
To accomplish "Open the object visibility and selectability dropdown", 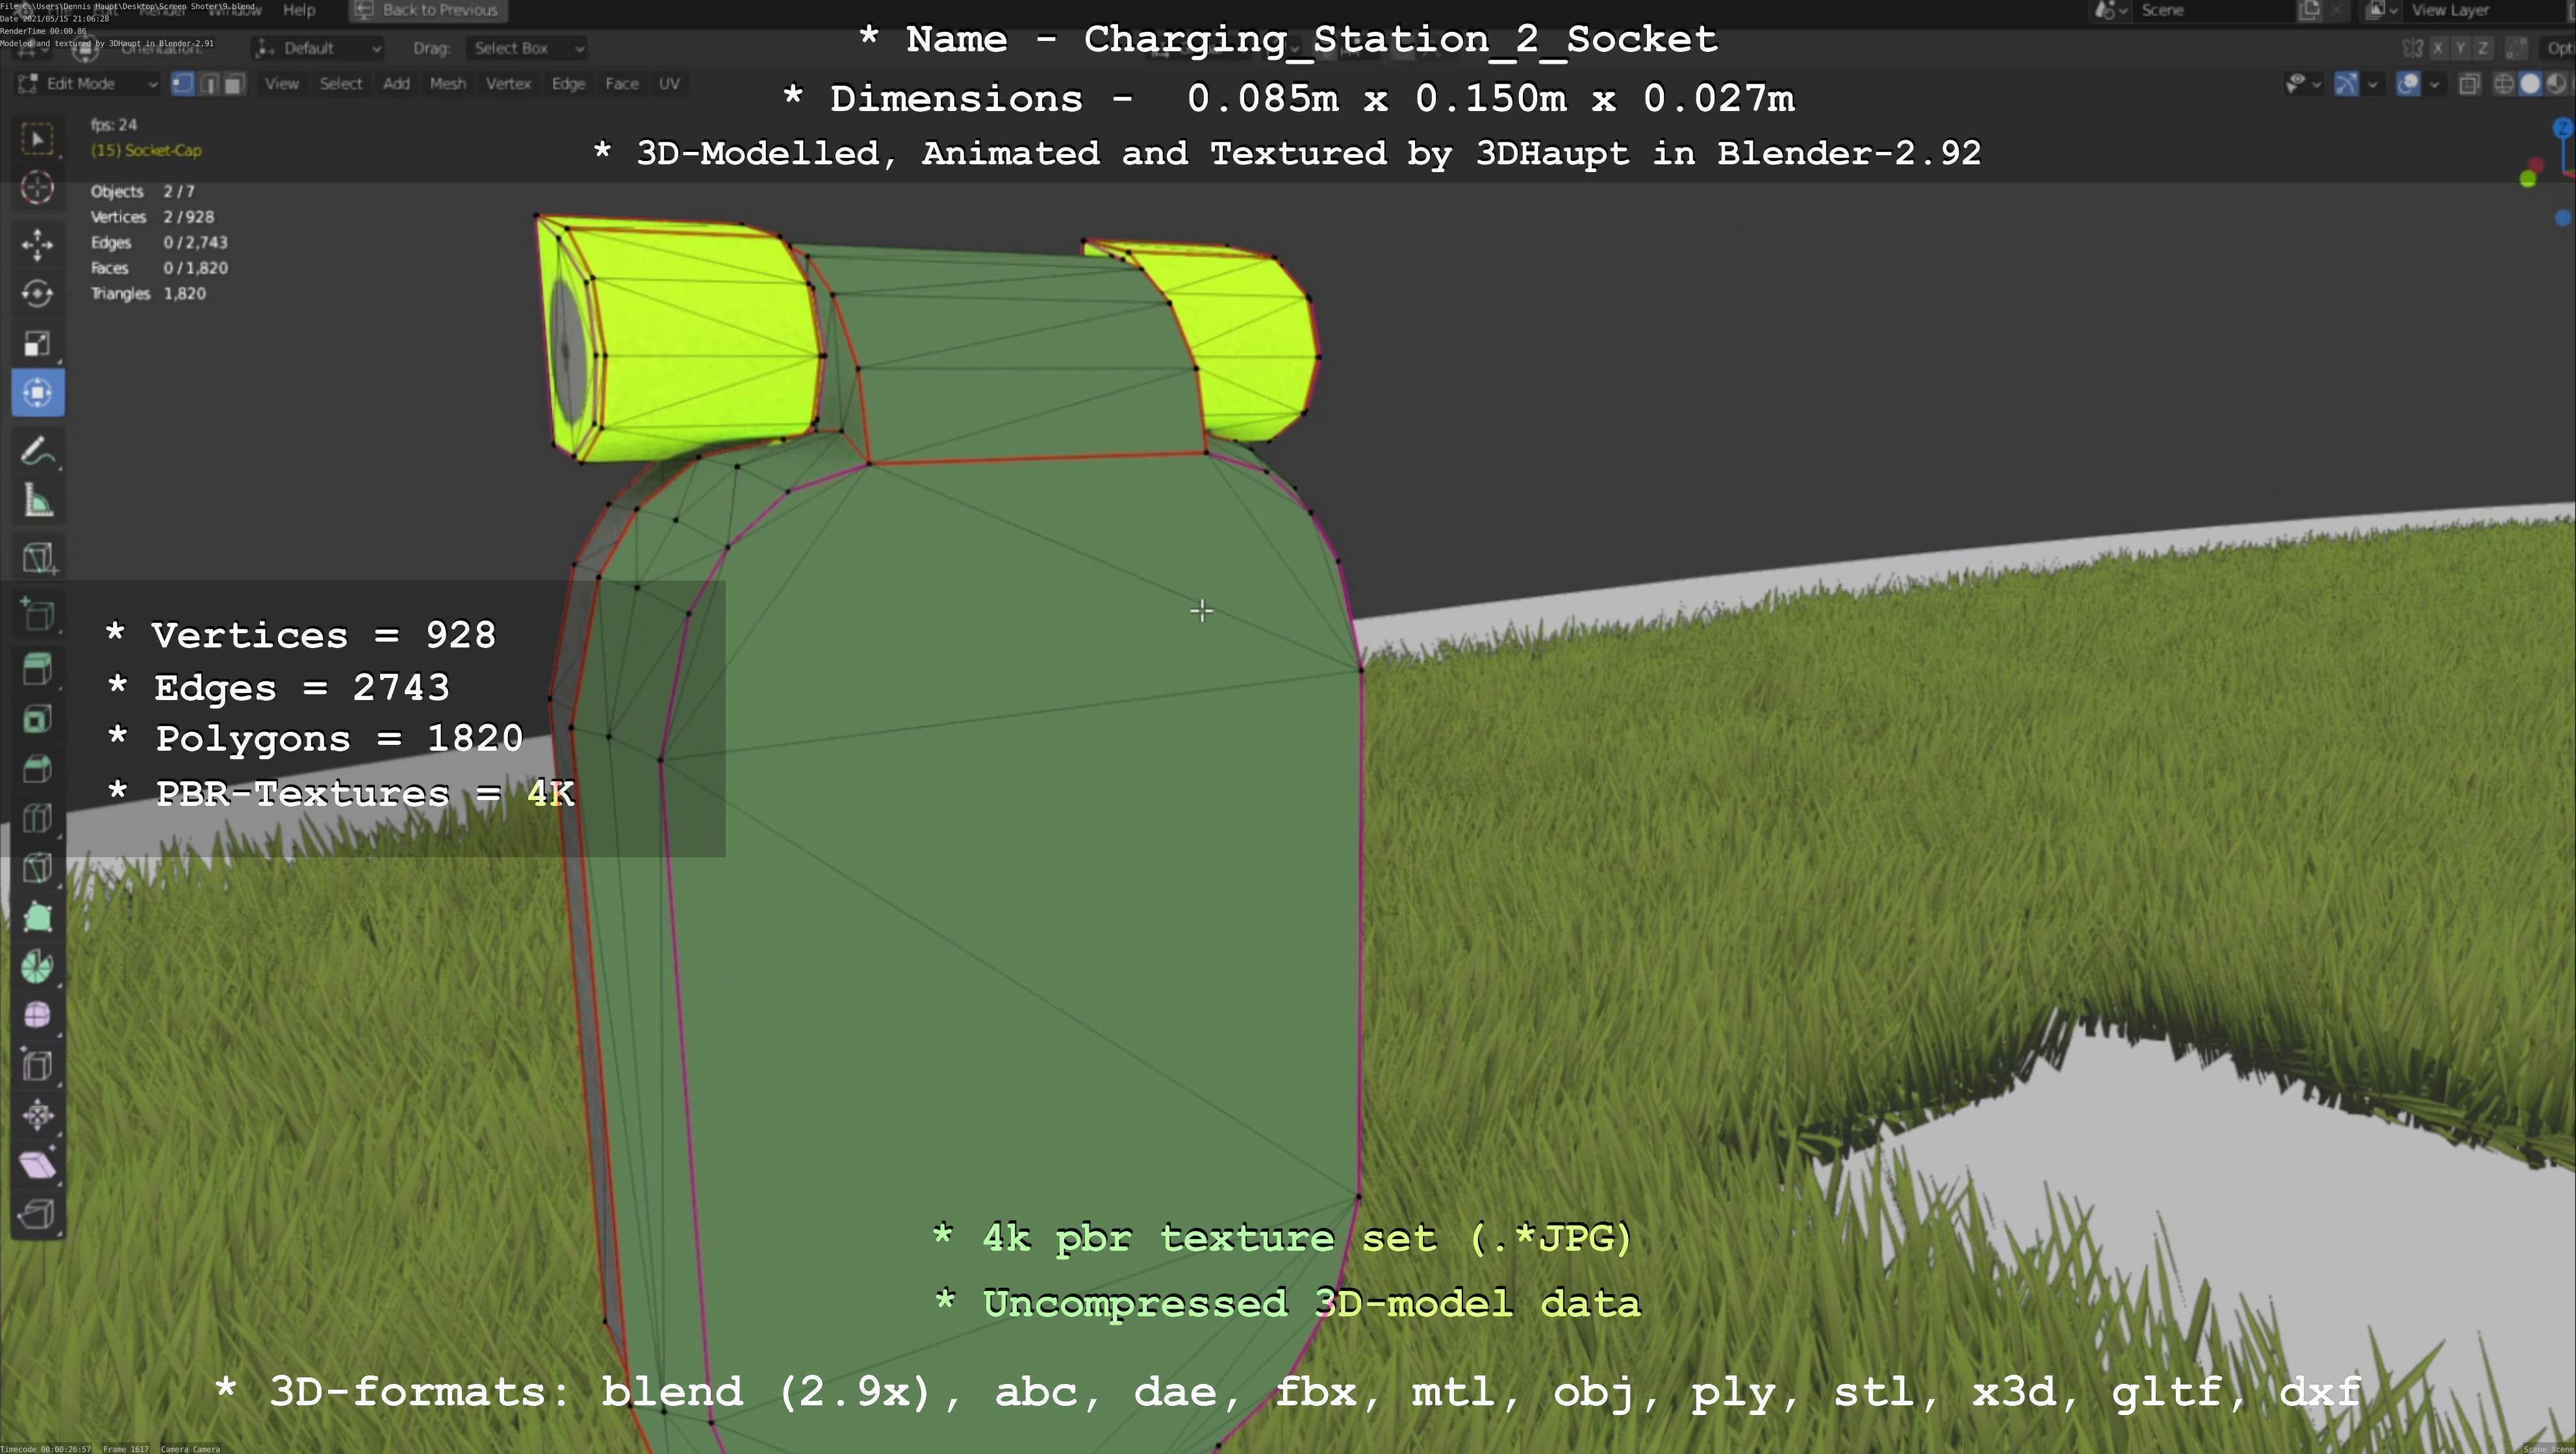I will [x=2303, y=84].
